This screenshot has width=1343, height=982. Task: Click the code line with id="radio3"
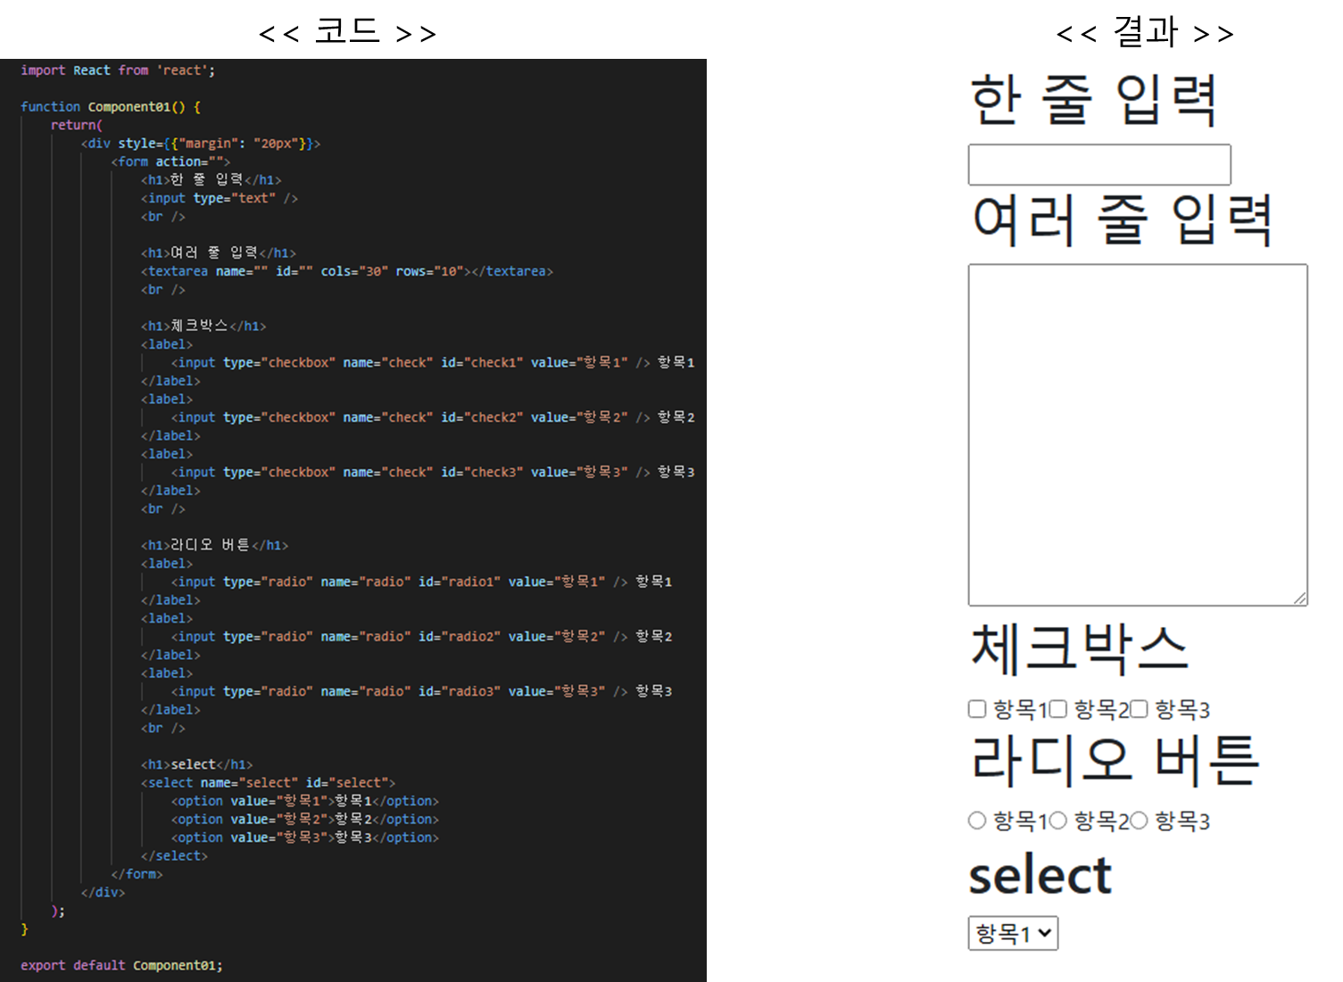pos(422,691)
